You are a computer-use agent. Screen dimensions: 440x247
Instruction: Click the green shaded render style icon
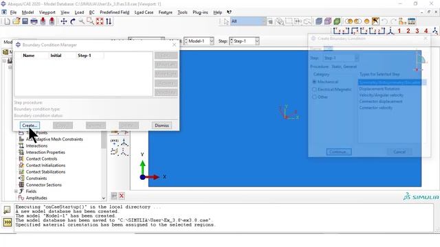pos(337,21)
